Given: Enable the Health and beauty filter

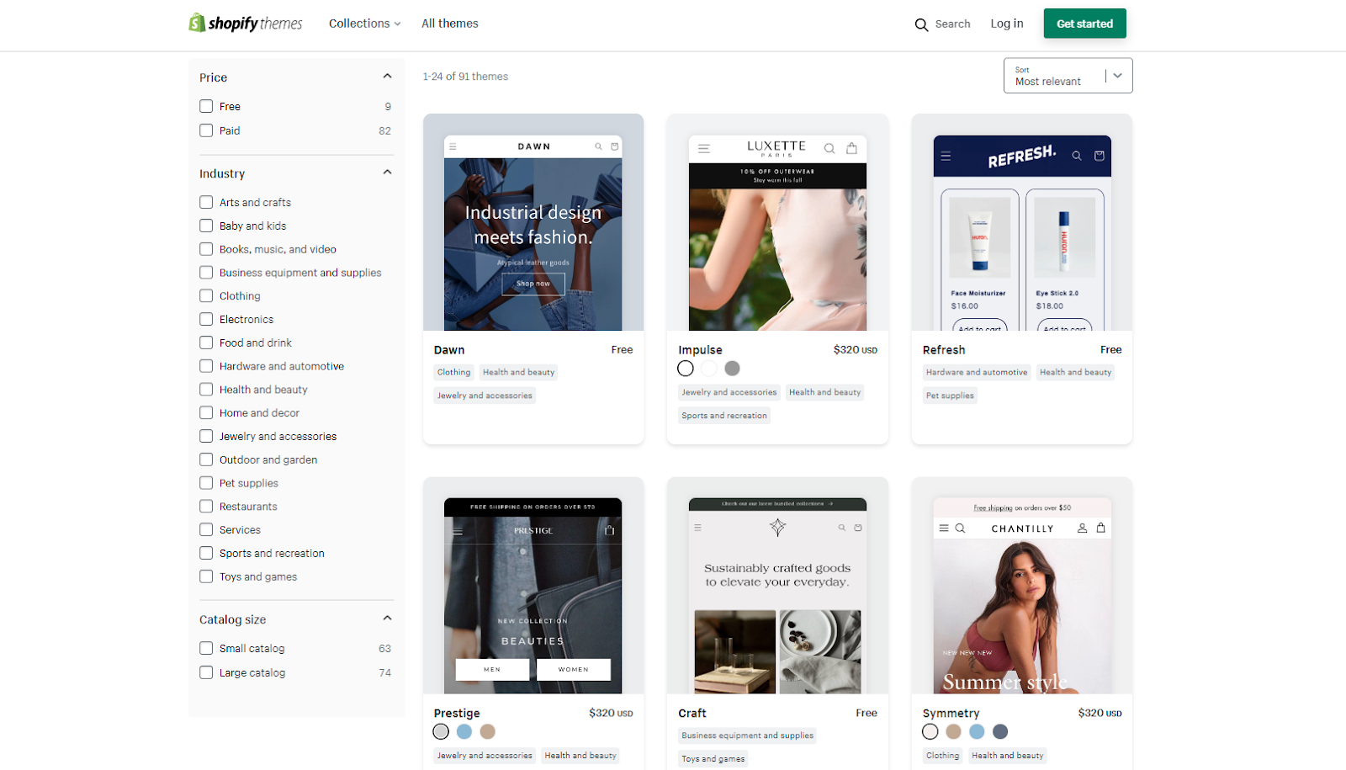Looking at the screenshot, I should point(206,389).
